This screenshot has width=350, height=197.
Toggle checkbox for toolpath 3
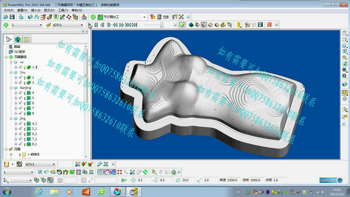point(21,83)
